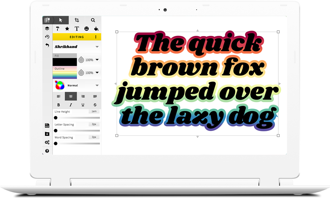Open the EDITING three-dot menu
Screen dimensions: 330x198
96,37
